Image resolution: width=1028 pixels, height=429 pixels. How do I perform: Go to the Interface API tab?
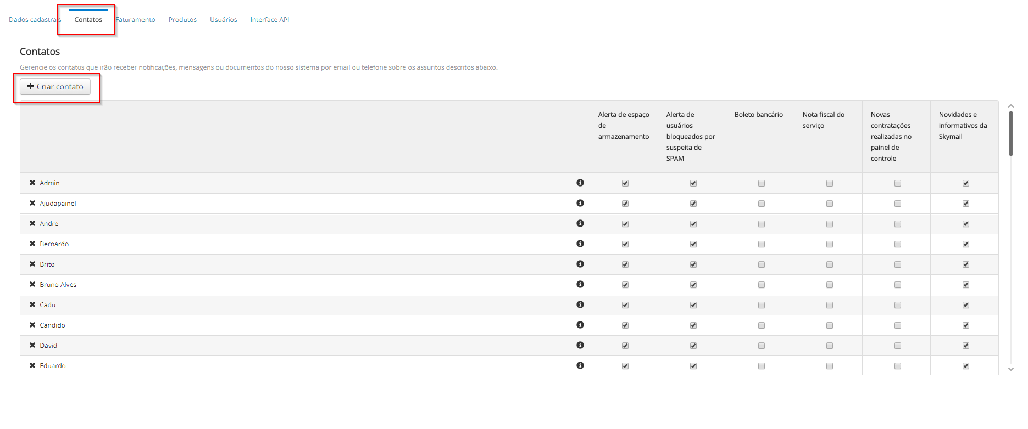click(269, 20)
